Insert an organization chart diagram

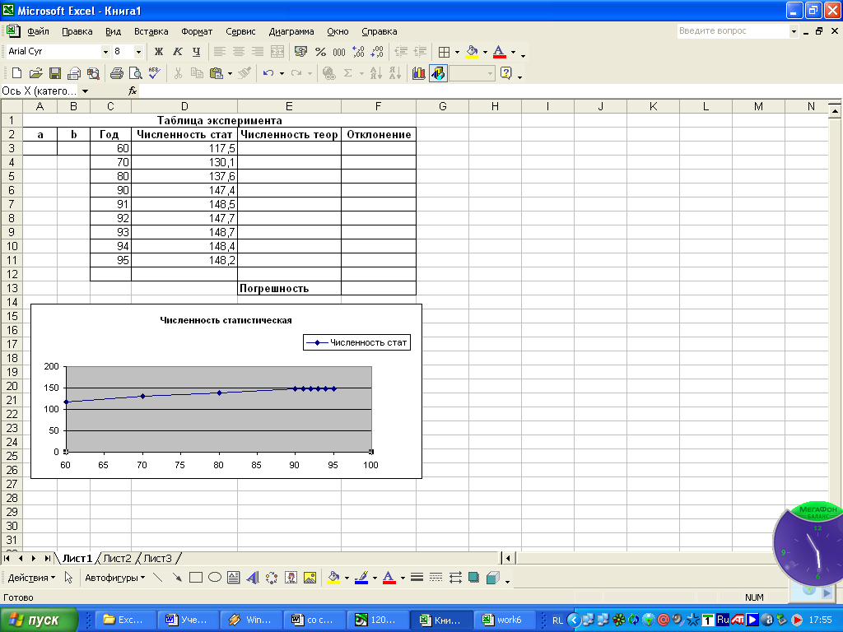pos(272,578)
